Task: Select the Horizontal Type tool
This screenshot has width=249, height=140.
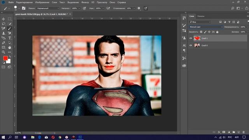Action: [x=9, y=38]
